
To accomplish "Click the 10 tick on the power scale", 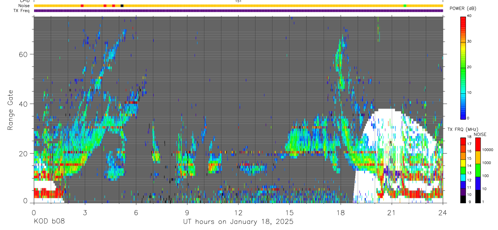I will point(469,92).
